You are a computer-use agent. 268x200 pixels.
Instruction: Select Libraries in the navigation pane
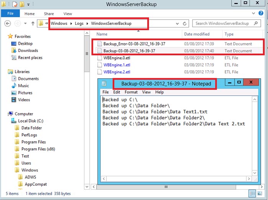[22, 71]
